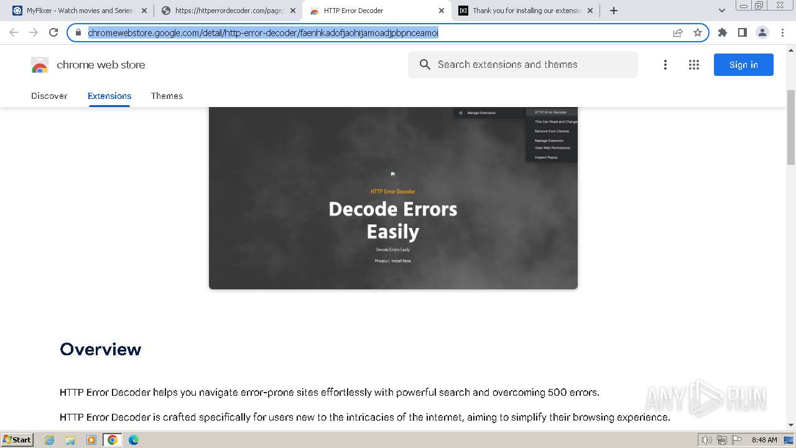The height and width of the screenshot is (448, 796).
Task: Close the HTTP Error Decoder tab
Action: pos(442,11)
